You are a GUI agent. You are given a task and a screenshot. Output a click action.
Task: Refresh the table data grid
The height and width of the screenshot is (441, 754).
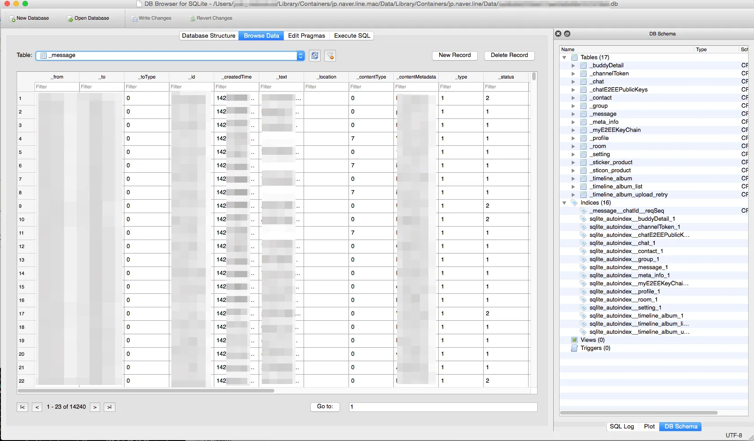point(314,56)
